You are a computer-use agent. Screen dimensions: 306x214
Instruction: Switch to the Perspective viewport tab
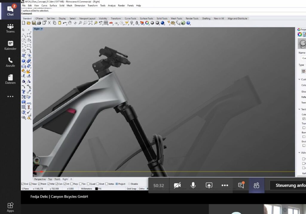coord(40,179)
